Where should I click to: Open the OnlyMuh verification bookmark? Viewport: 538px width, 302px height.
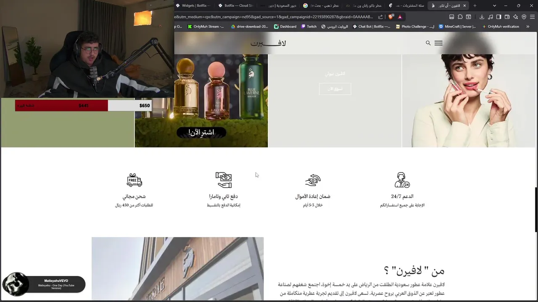click(x=501, y=26)
